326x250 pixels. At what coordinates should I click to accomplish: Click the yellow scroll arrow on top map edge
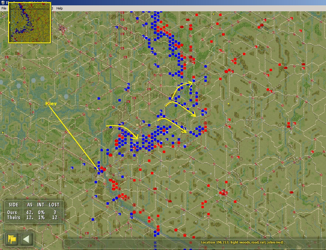tap(214, 14)
